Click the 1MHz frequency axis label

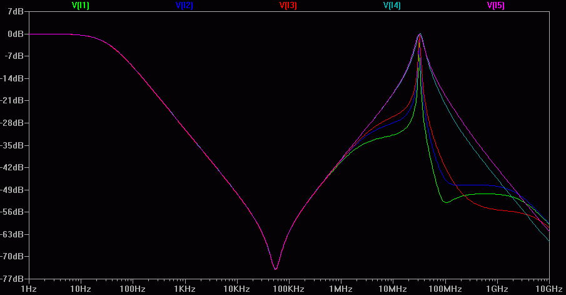(x=340, y=289)
